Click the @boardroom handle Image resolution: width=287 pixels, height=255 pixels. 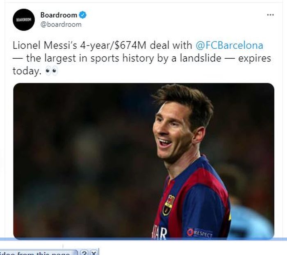pyautogui.click(x=61, y=24)
